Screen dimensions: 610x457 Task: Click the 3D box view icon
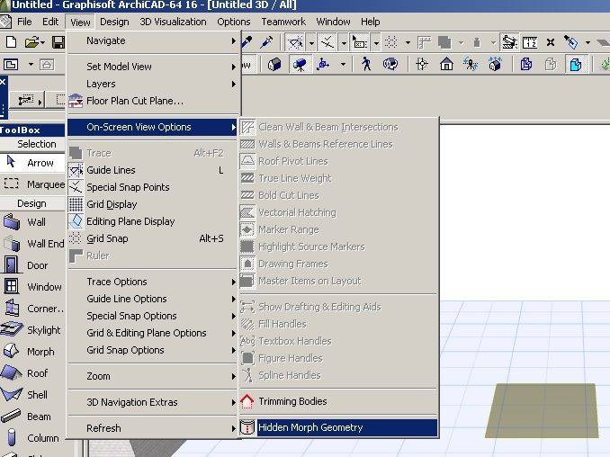coord(274,64)
